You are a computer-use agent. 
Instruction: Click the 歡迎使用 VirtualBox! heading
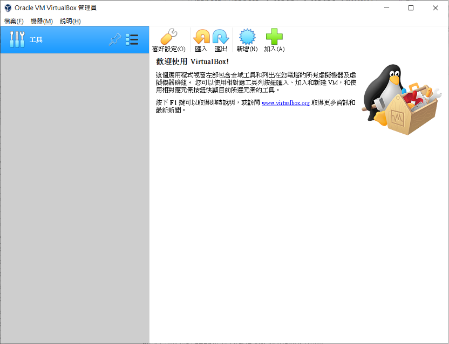click(x=192, y=61)
